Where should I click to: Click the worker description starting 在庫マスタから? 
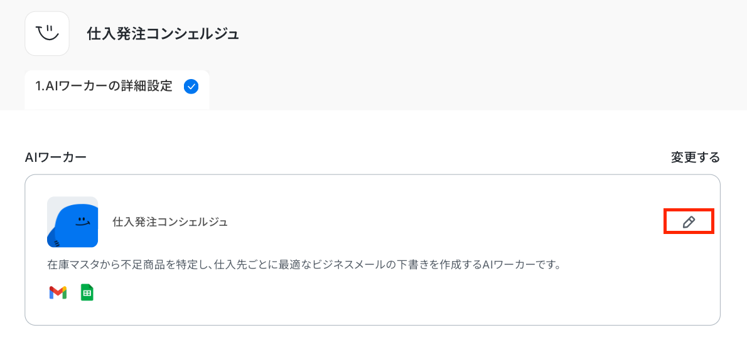click(x=303, y=265)
